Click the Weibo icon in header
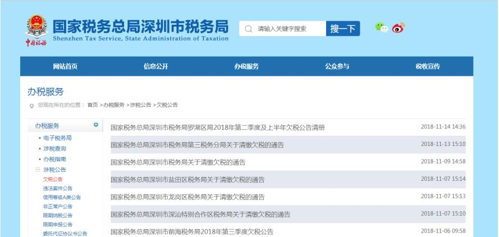This screenshot has width=499, height=237. [398, 28]
